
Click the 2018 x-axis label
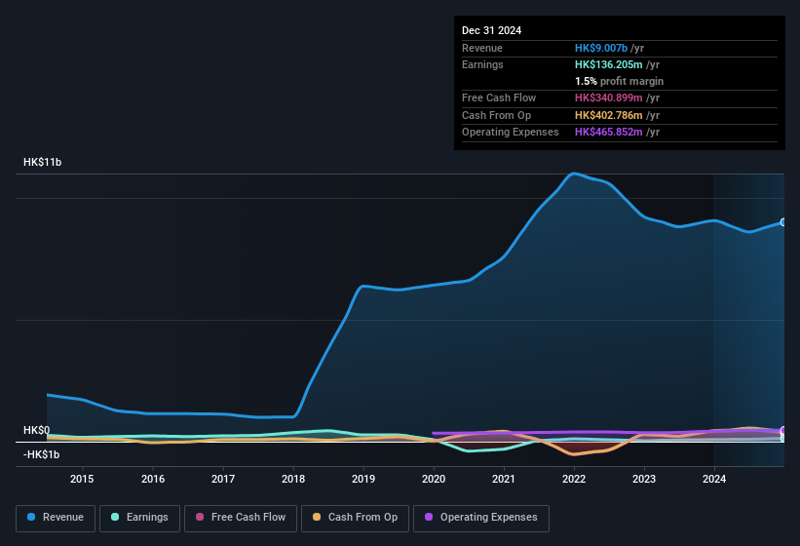pyautogui.click(x=293, y=479)
